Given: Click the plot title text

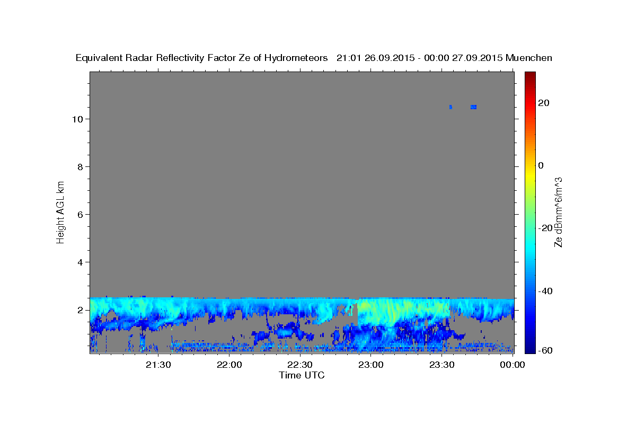Looking at the screenshot, I should coord(314,58).
